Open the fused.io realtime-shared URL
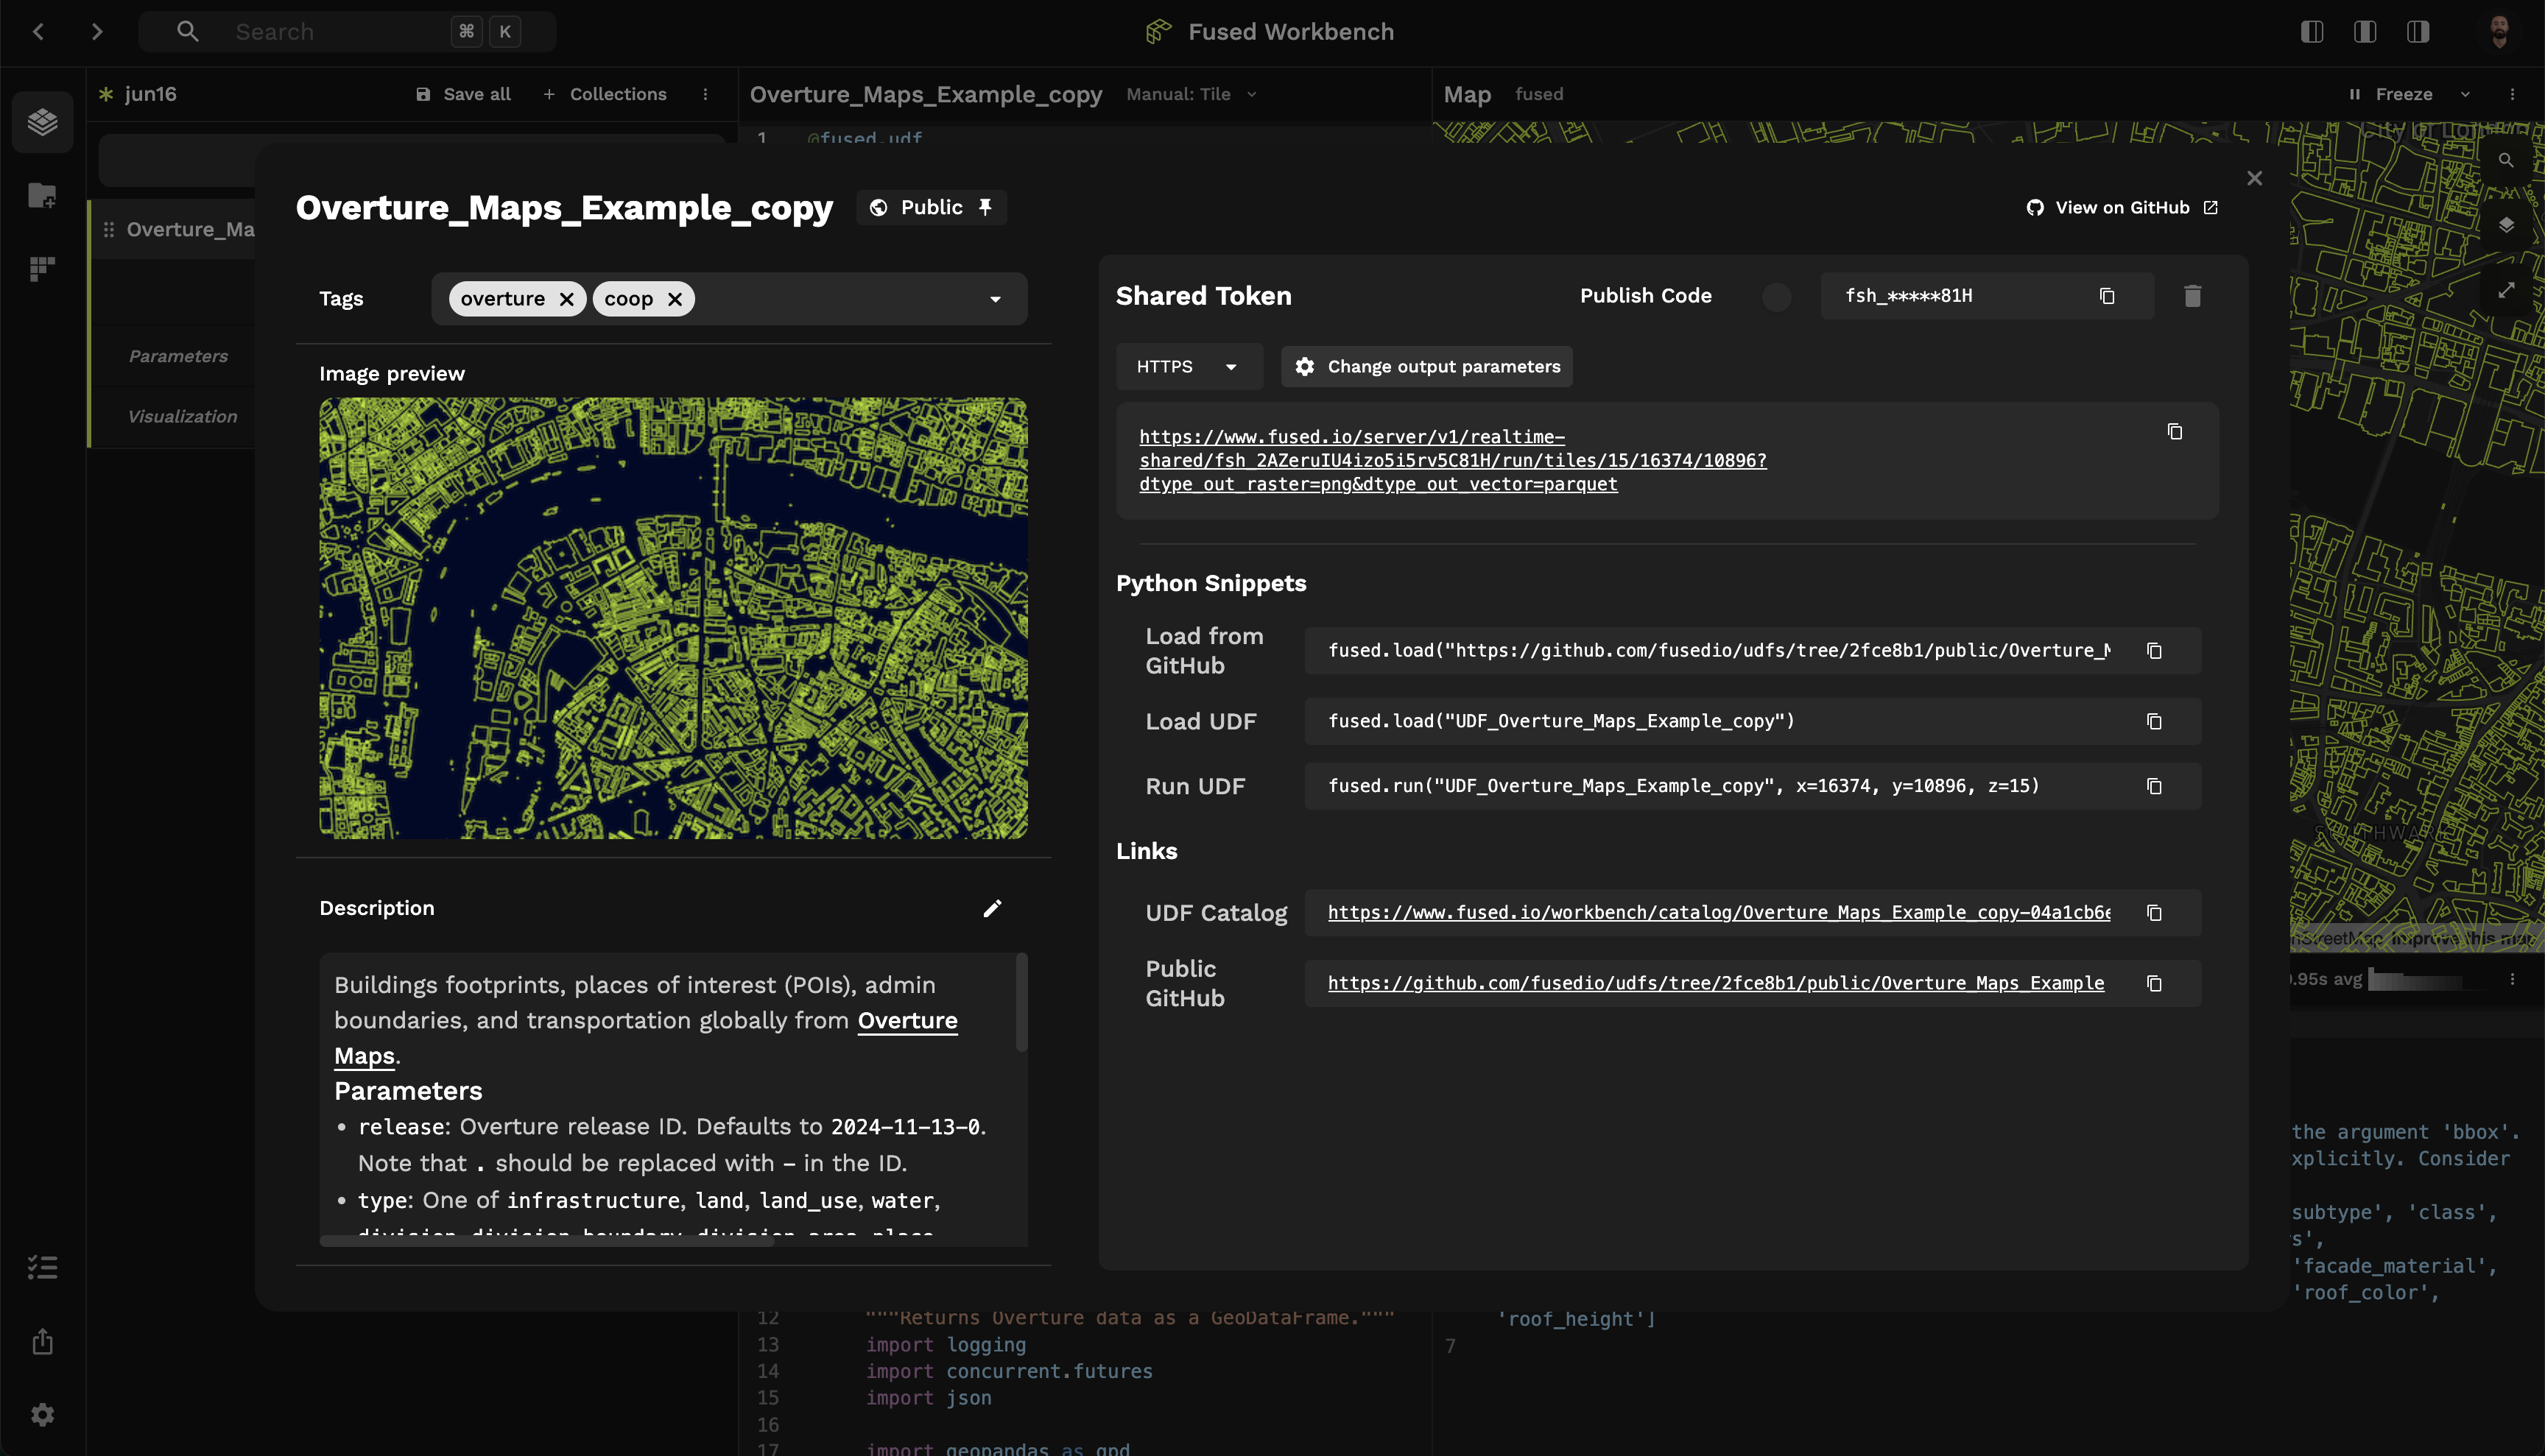This screenshot has height=1456, width=2545. pos(1453,461)
